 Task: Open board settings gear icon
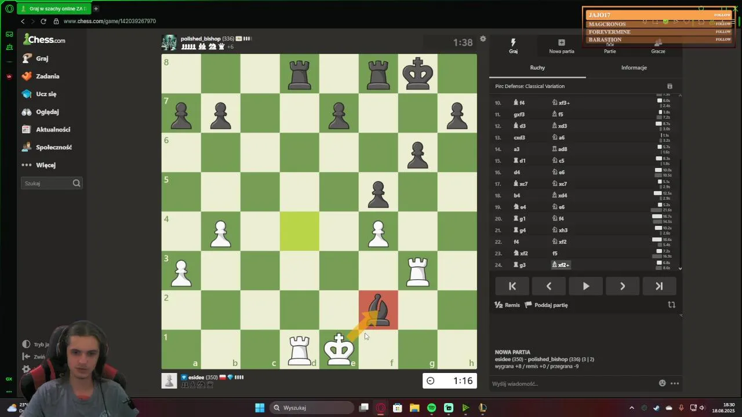(x=483, y=39)
